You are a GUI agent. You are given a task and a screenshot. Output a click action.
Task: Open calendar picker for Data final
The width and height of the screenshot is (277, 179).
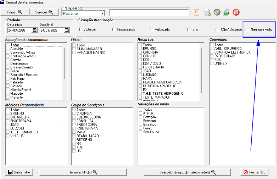pyautogui.click(x=67, y=30)
